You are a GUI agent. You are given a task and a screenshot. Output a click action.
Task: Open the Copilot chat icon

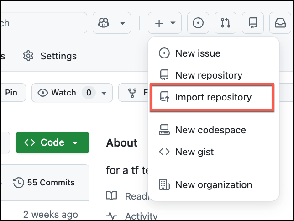point(104,23)
